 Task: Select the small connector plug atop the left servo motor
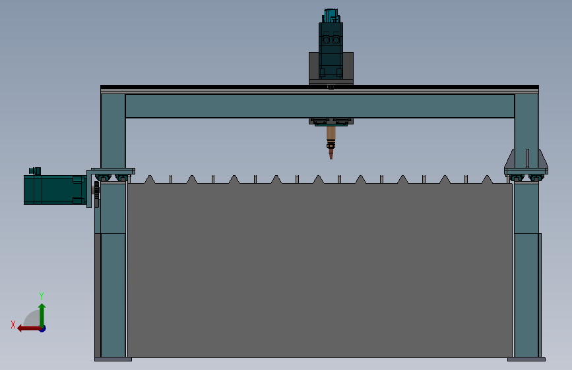[x=35, y=171]
